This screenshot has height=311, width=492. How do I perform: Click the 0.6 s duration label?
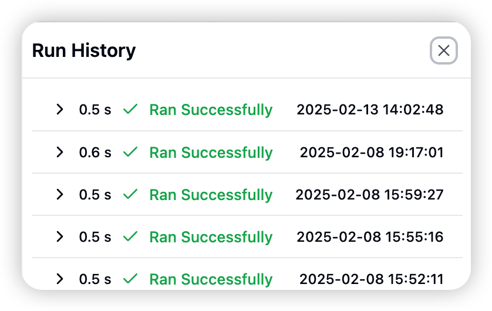pos(95,153)
